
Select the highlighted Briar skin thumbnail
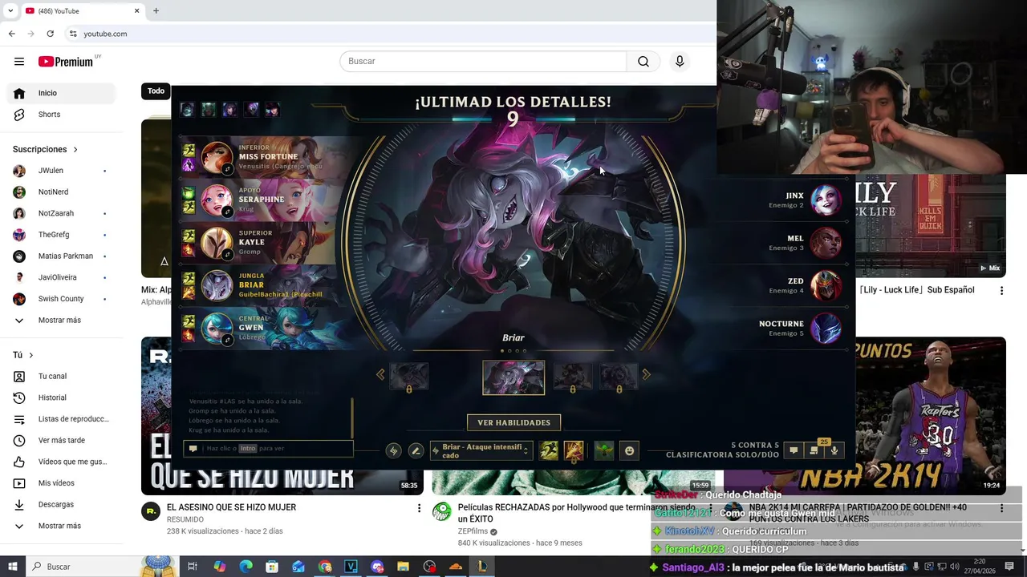[513, 377]
